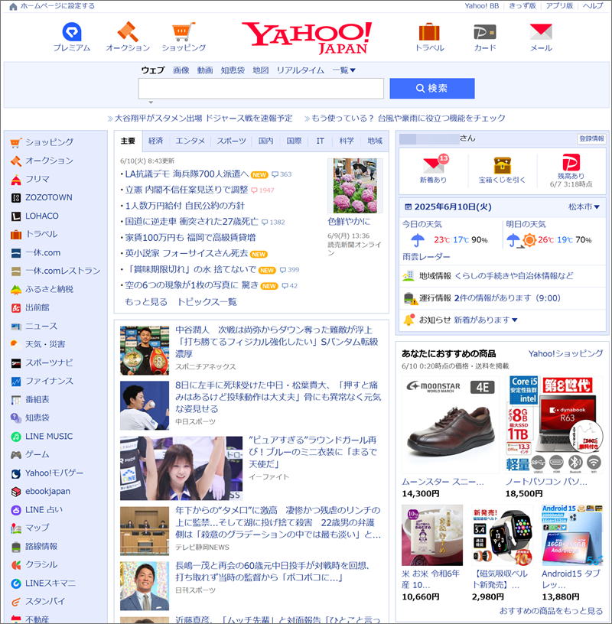Screen dimensions: 612x624
Task: Click the ファイナンス sidebar icon
Action: pos(16,382)
